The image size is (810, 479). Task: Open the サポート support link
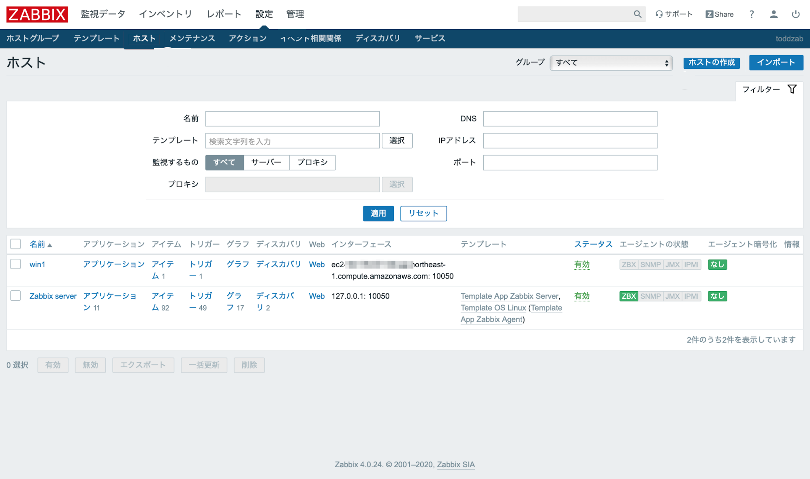(x=674, y=14)
